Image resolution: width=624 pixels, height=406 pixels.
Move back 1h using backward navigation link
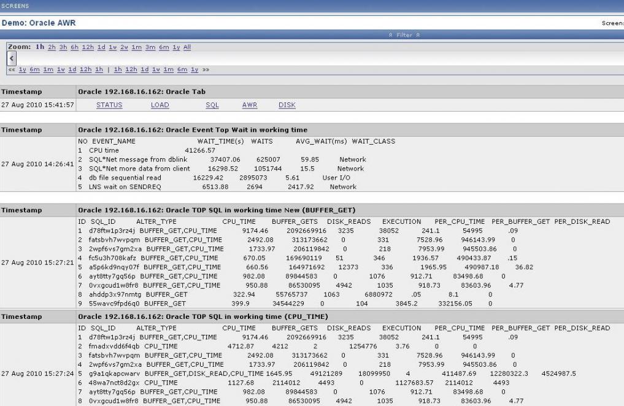click(99, 69)
